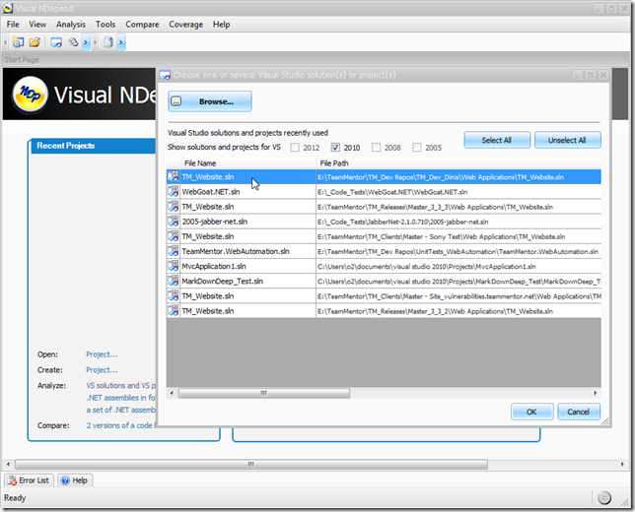The width and height of the screenshot is (635, 512).
Task: Click the solution icon beside TeamMentor.WebAutomation.sln
Action: tap(174, 251)
